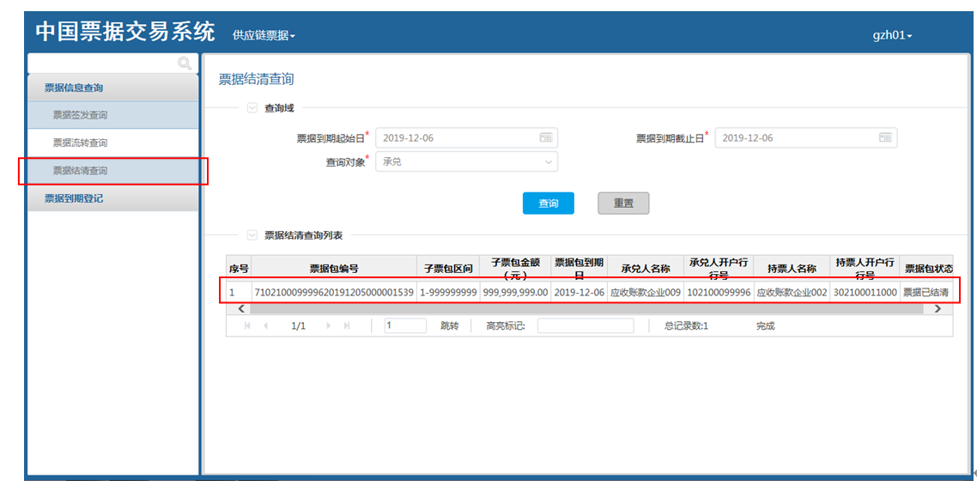
Task: Open the 查询对象 dropdown
Action: pos(466,161)
